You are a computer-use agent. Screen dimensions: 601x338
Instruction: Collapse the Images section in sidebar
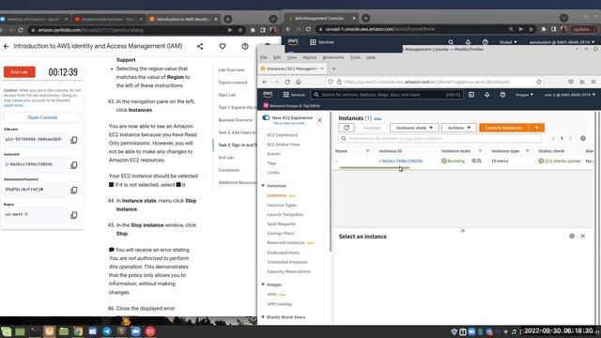(x=263, y=284)
